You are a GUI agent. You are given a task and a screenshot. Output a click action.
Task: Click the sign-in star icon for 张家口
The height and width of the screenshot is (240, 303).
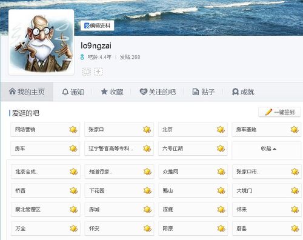pos(147,129)
